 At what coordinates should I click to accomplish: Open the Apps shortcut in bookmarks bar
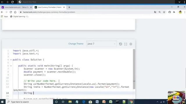click(4, 16)
